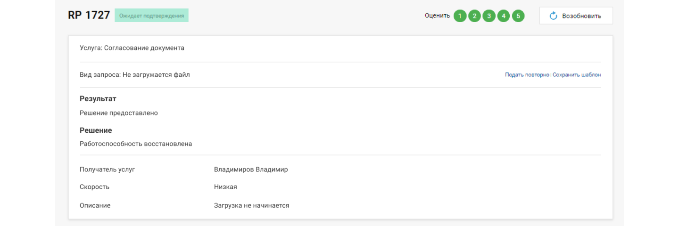
Task: Click the Вид запроса: Не загружается файл text
Action: point(135,75)
